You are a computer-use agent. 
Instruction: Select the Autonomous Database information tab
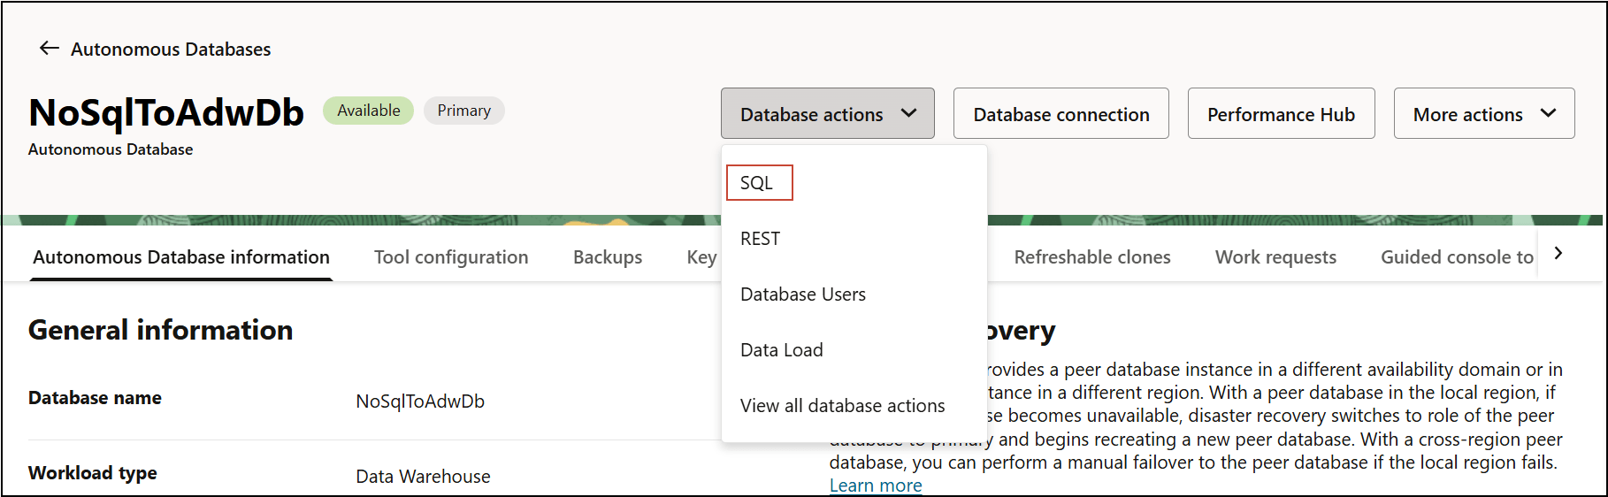pos(181,257)
